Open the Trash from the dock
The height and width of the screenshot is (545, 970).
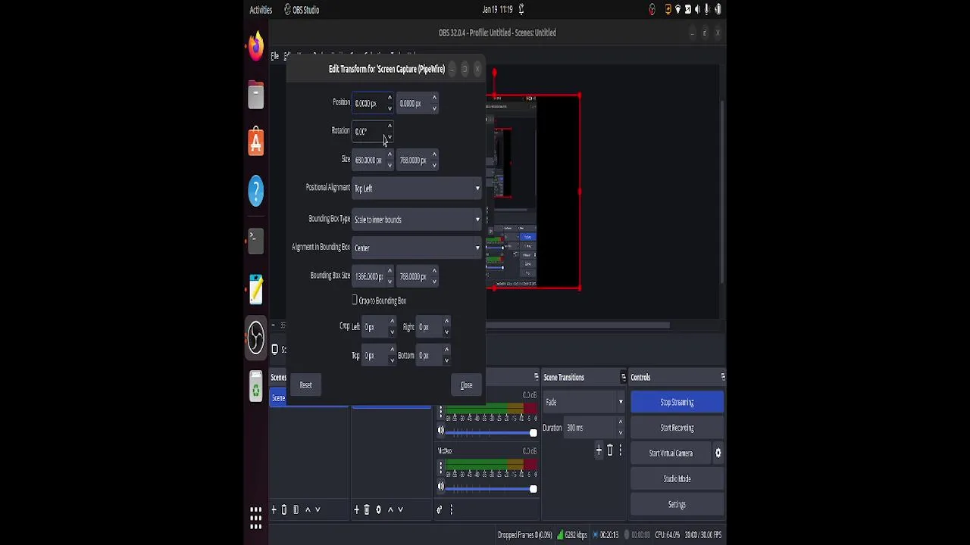click(256, 386)
